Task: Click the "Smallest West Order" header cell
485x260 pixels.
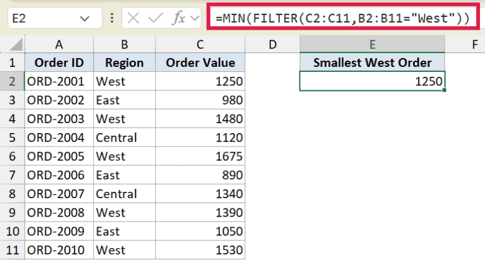Action: [x=373, y=62]
